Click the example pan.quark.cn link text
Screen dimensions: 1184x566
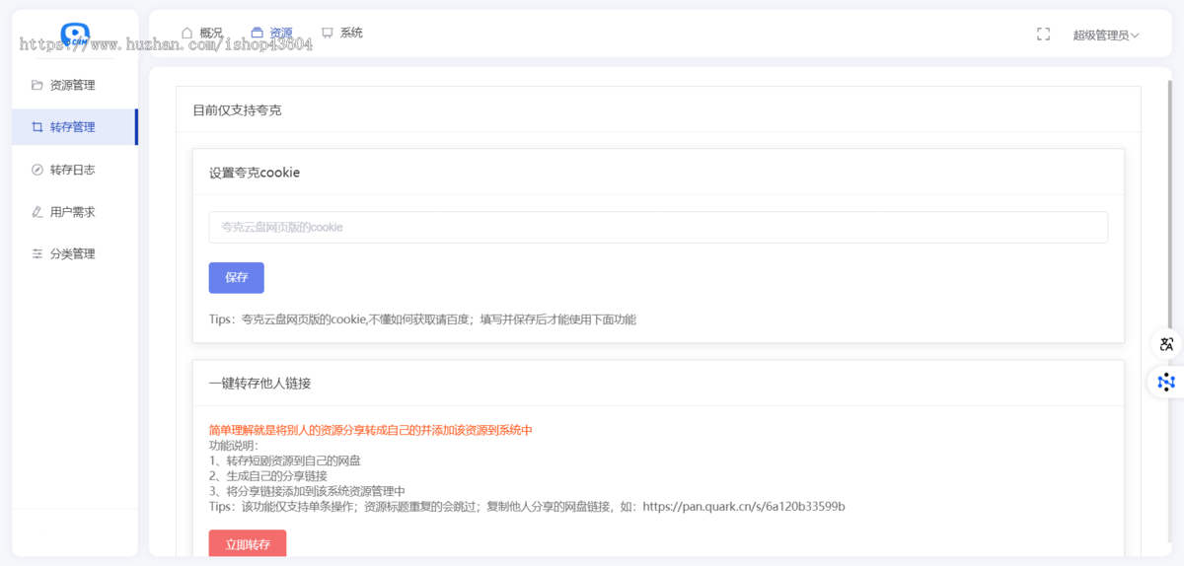[744, 507]
